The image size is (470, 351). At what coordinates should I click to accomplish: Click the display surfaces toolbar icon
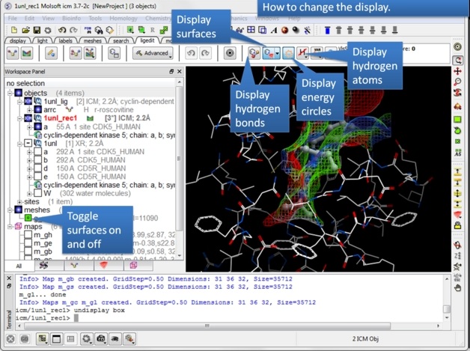click(x=270, y=53)
